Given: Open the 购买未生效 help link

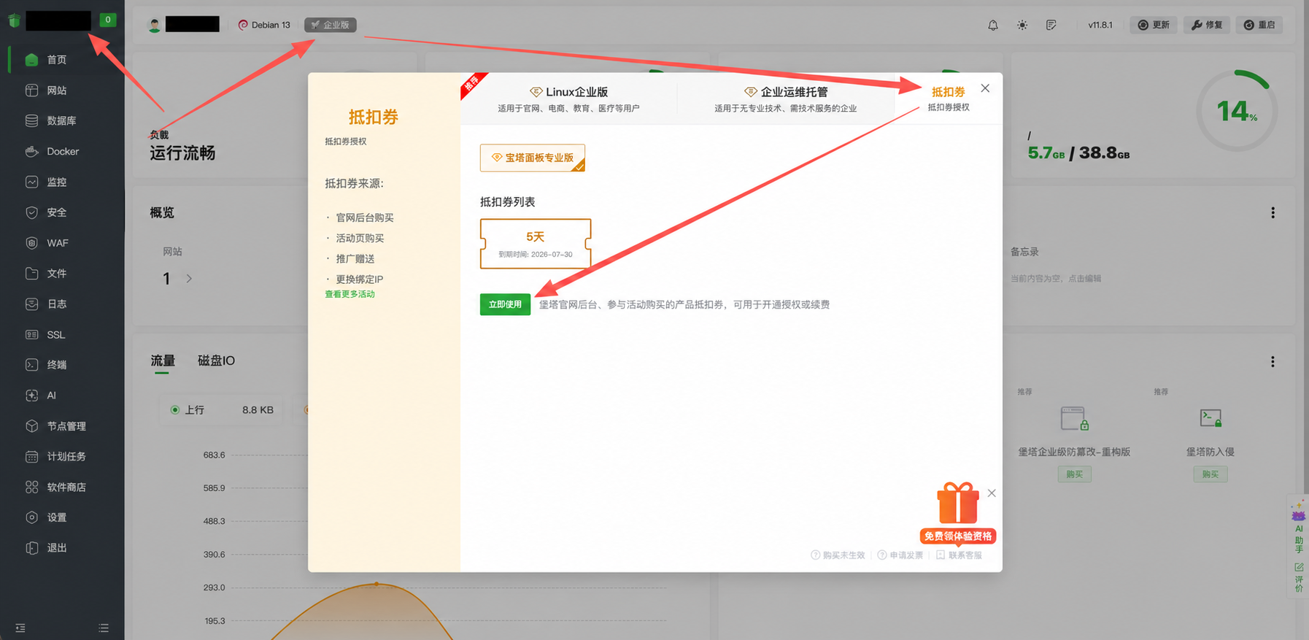Looking at the screenshot, I should point(838,555).
